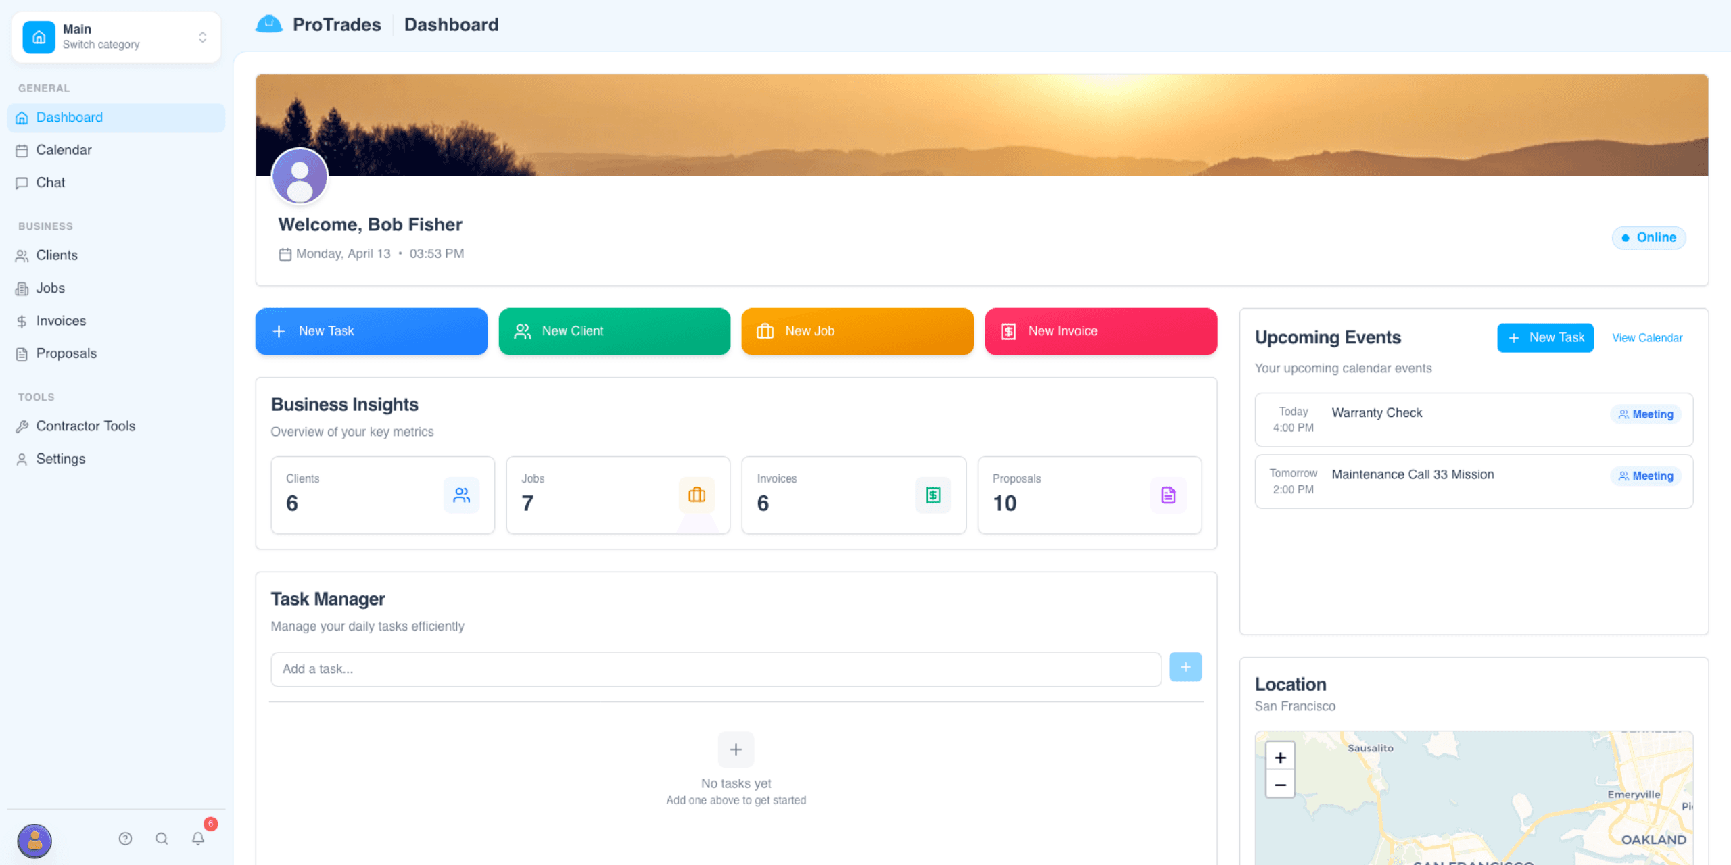Open Proposals via its document icon
The width and height of the screenshot is (1731, 865).
(22, 353)
